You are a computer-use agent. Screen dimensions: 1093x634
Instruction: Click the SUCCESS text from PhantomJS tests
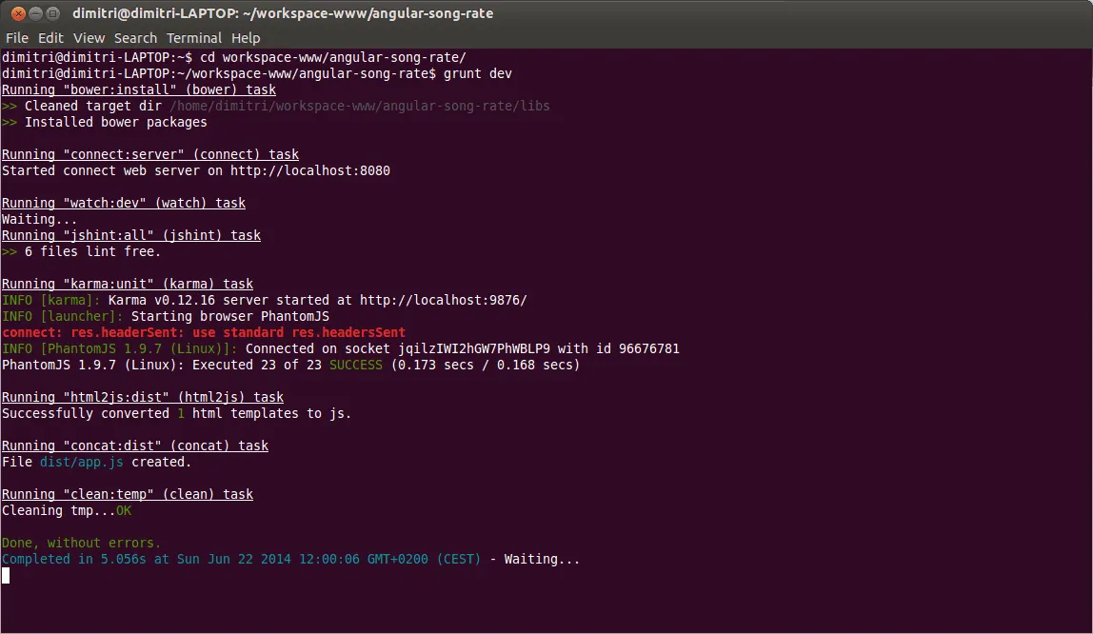[355, 365]
